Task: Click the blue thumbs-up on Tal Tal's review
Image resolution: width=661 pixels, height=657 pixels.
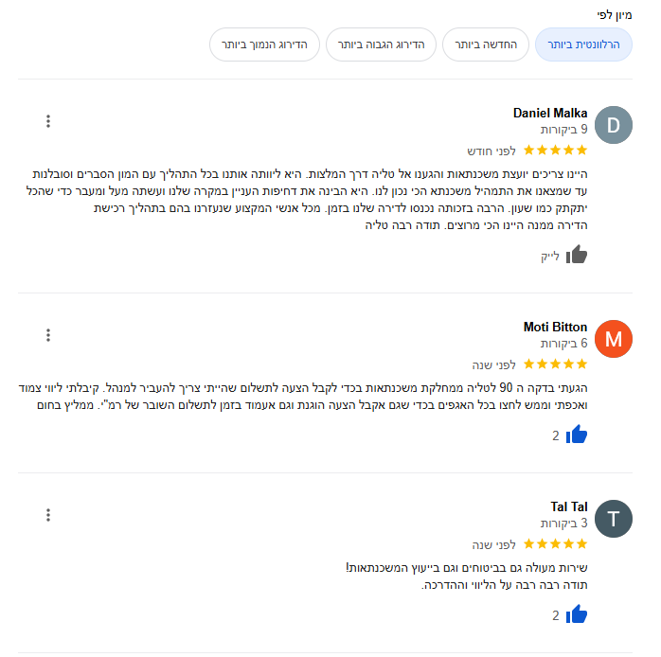Action: (x=577, y=614)
